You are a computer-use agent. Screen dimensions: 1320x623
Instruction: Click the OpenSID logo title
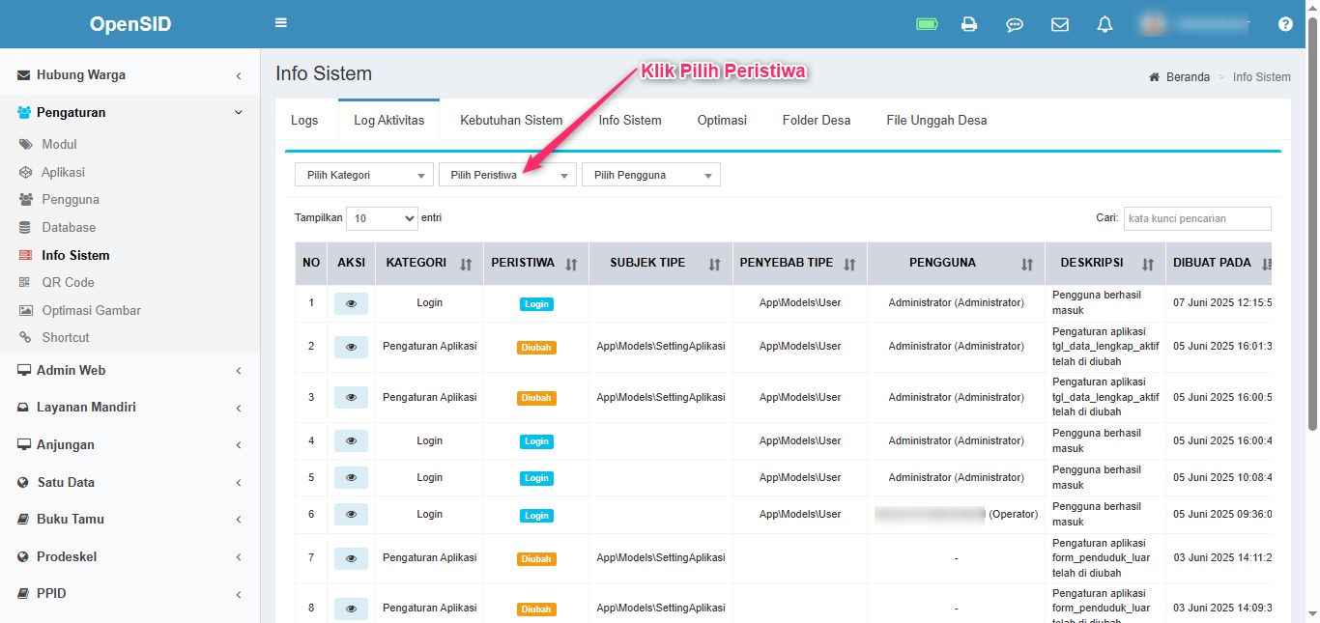[130, 24]
